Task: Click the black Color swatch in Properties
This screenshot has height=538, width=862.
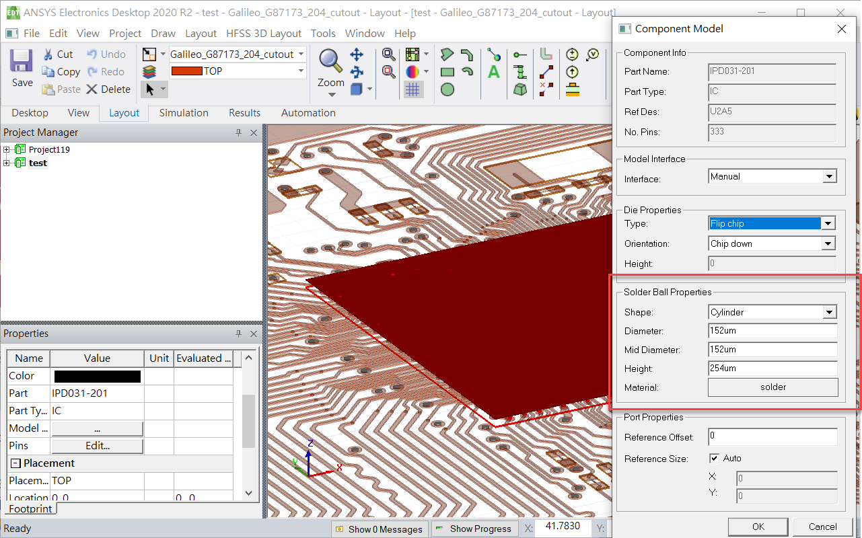Action: (98, 376)
